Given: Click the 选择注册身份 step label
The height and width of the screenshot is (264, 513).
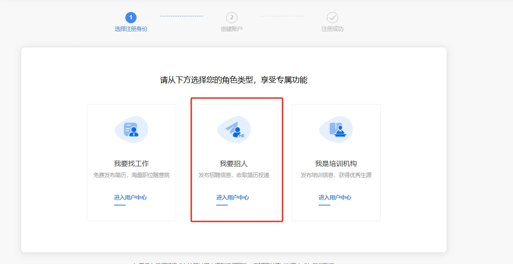Looking at the screenshot, I should point(131,29).
